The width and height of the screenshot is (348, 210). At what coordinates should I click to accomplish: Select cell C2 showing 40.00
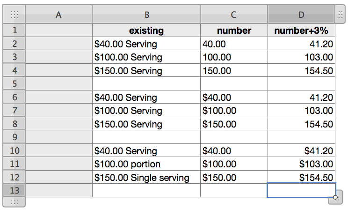234,44
